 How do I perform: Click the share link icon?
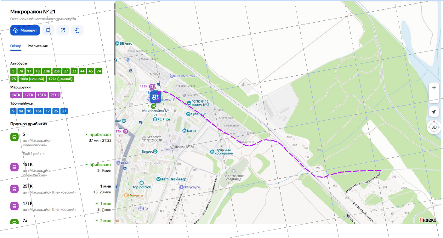[63, 30]
